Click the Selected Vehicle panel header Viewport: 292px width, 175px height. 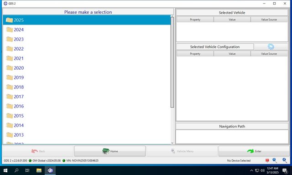click(x=232, y=13)
